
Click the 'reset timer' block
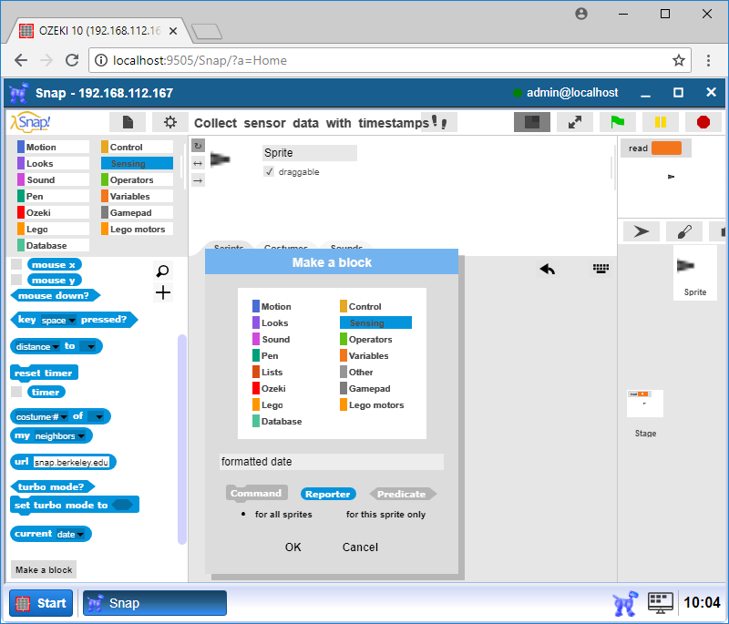click(x=44, y=373)
